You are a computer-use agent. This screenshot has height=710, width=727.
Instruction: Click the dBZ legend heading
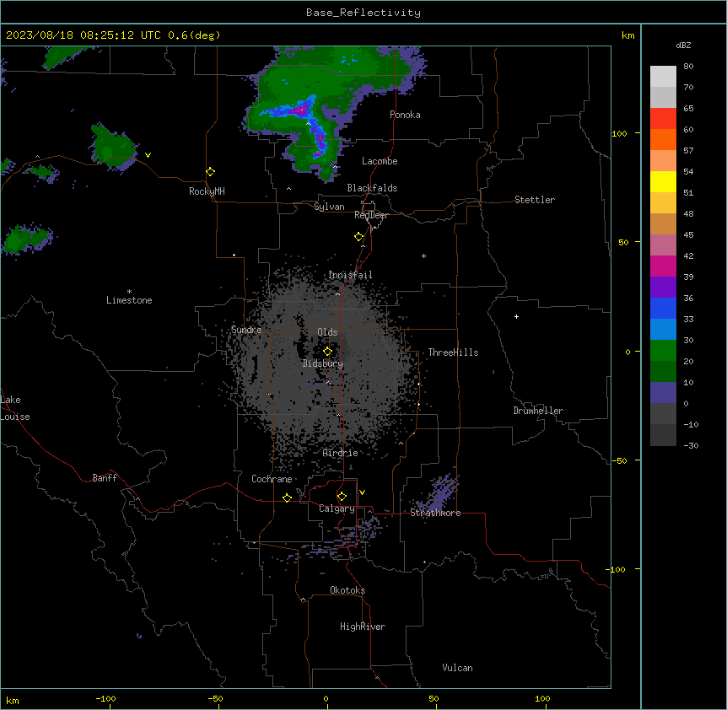(x=683, y=46)
